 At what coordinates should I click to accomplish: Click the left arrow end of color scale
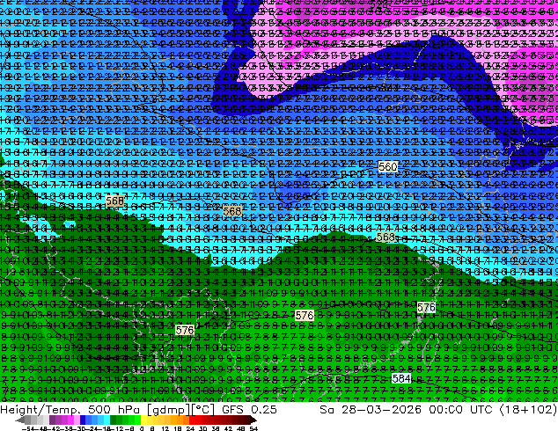[19, 420]
